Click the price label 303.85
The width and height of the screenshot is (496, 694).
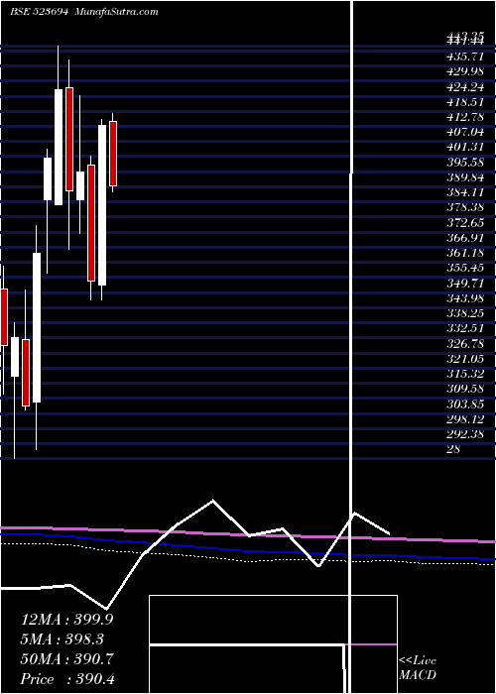coord(465,404)
